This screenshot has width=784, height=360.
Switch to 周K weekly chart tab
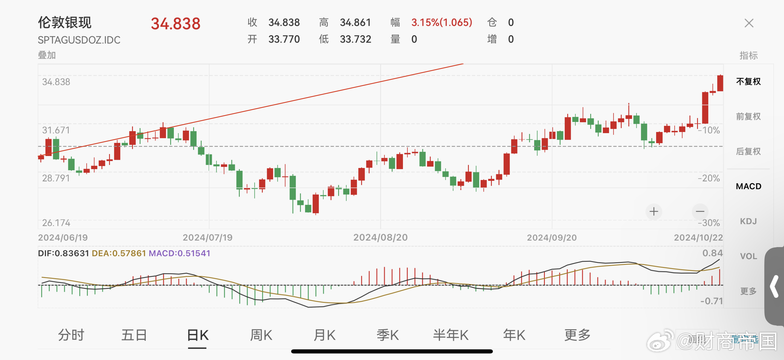click(261, 335)
